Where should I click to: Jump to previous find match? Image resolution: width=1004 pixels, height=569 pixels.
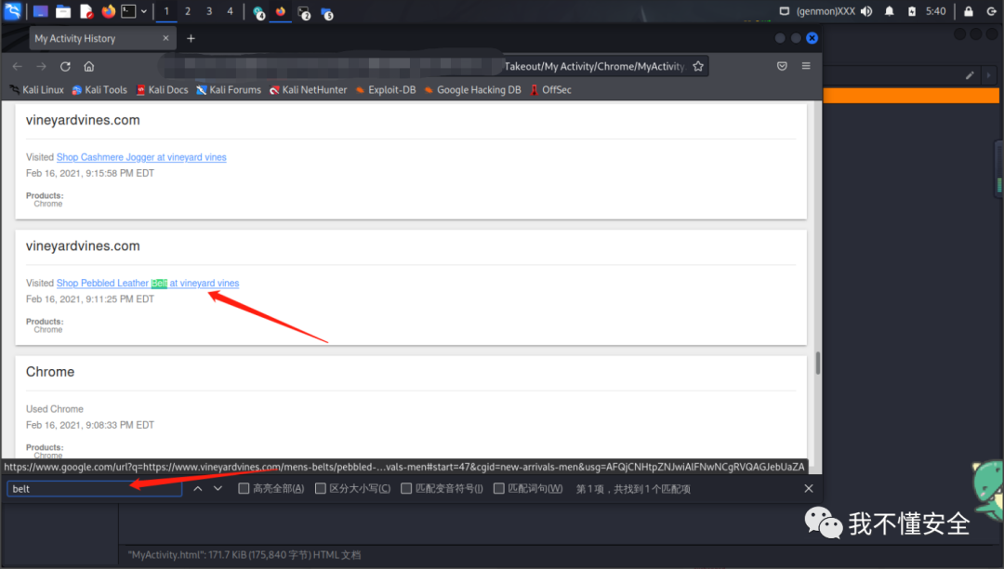198,489
